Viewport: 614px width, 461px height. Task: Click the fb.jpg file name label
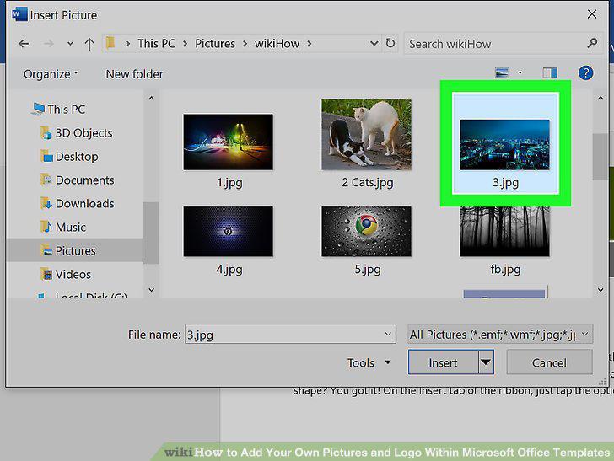click(505, 269)
